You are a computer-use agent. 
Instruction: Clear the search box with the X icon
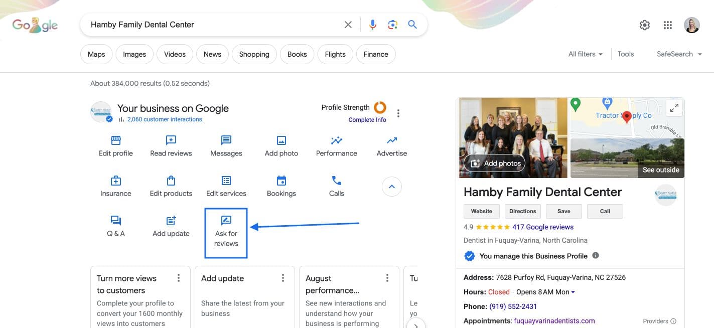click(348, 25)
